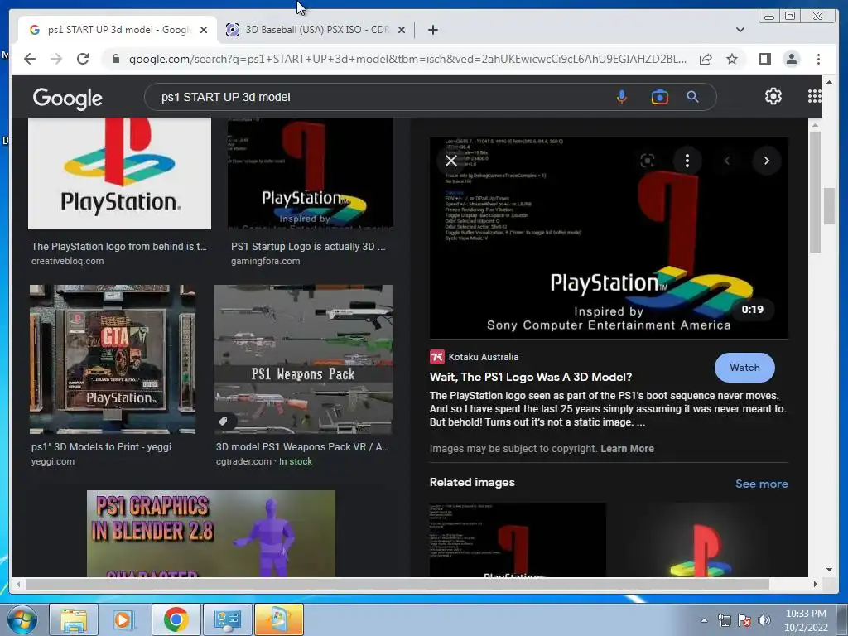Click the page scroll down arrow
848x636 pixels.
[x=829, y=569]
